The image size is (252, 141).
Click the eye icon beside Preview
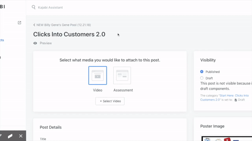point(35,43)
